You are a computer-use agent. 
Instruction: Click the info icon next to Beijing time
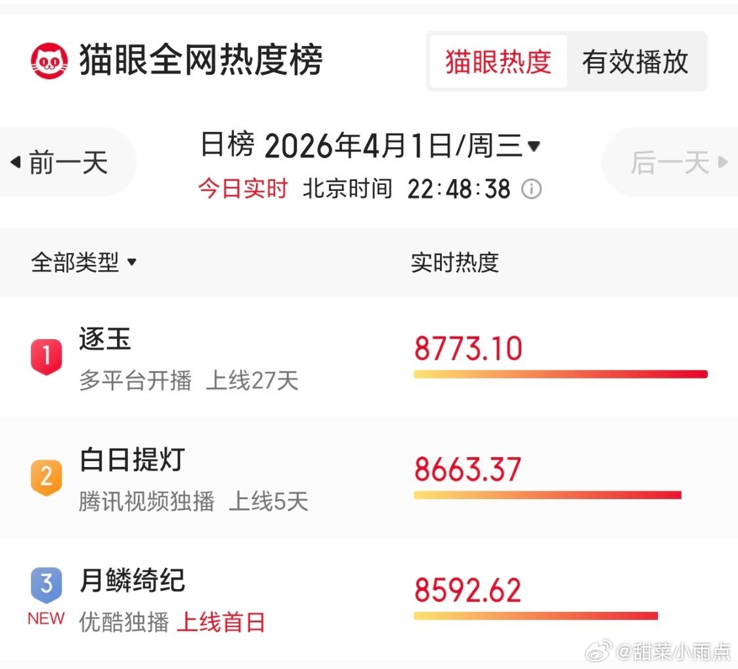[532, 190]
